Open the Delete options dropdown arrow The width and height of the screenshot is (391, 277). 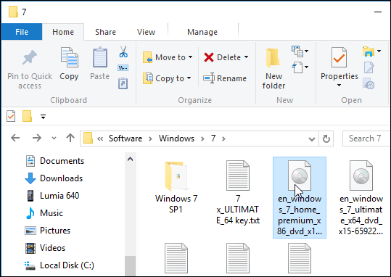pos(246,57)
